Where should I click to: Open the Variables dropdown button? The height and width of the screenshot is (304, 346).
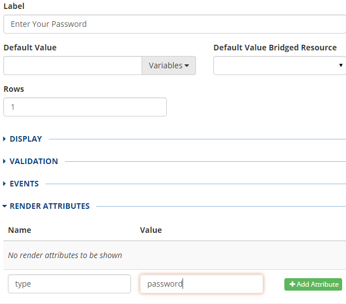point(169,66)
